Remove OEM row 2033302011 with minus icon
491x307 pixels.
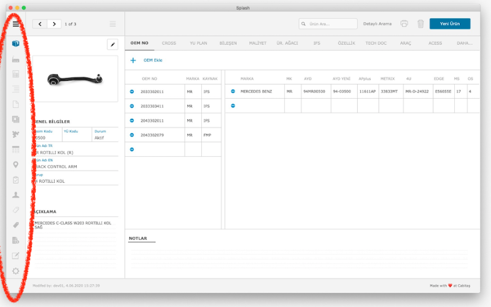tap(132, 91)
